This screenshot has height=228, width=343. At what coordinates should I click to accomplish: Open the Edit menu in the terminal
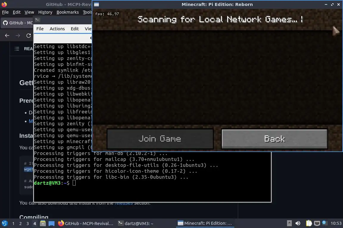75,29
